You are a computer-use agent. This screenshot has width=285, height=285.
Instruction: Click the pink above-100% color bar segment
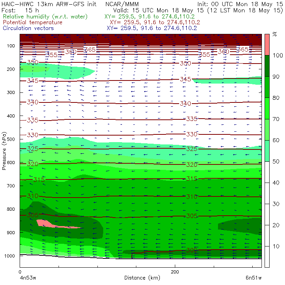point(267,45)
